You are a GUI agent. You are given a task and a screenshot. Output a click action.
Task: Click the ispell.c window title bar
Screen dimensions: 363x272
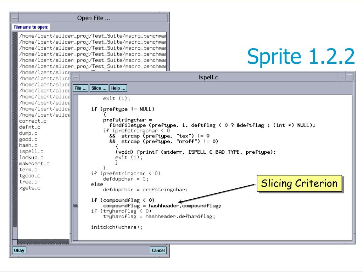[x=208, y=77]
